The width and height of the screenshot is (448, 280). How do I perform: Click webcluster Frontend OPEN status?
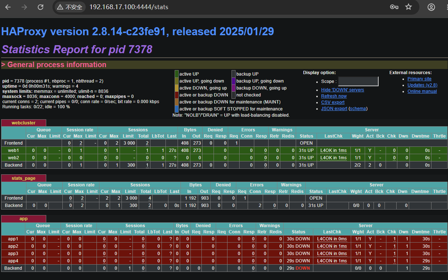pyautogui.click(x=306, y=143)
